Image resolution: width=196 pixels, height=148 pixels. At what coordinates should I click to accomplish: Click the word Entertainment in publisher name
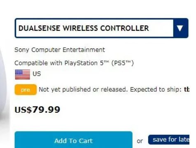(84, 50)
